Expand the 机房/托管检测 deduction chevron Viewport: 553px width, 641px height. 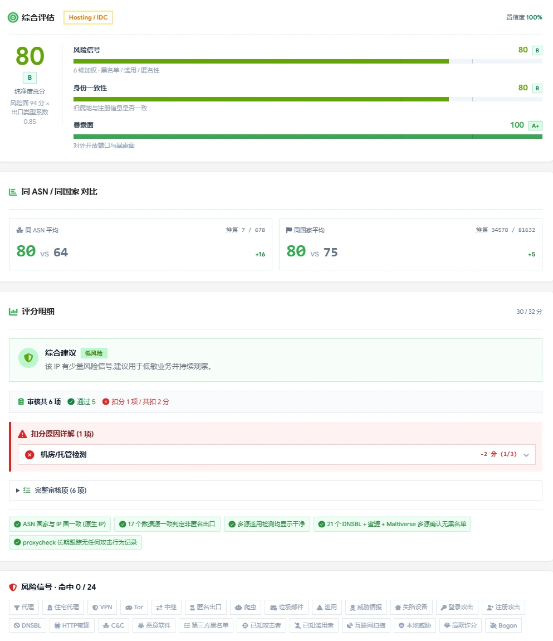[x=526, y=455]
